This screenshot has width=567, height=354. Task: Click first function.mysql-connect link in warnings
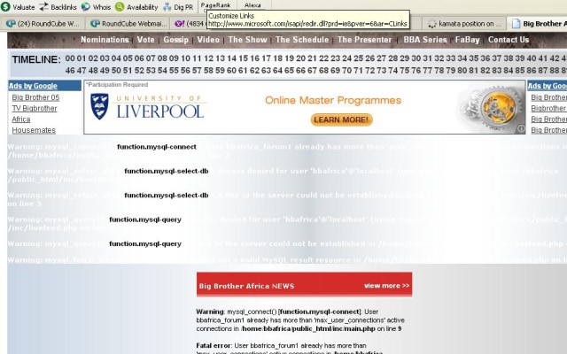[157, 147]
